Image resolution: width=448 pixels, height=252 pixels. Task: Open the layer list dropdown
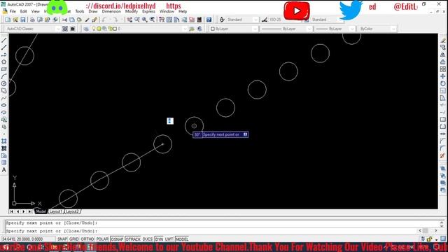click(x=139, y=29)
